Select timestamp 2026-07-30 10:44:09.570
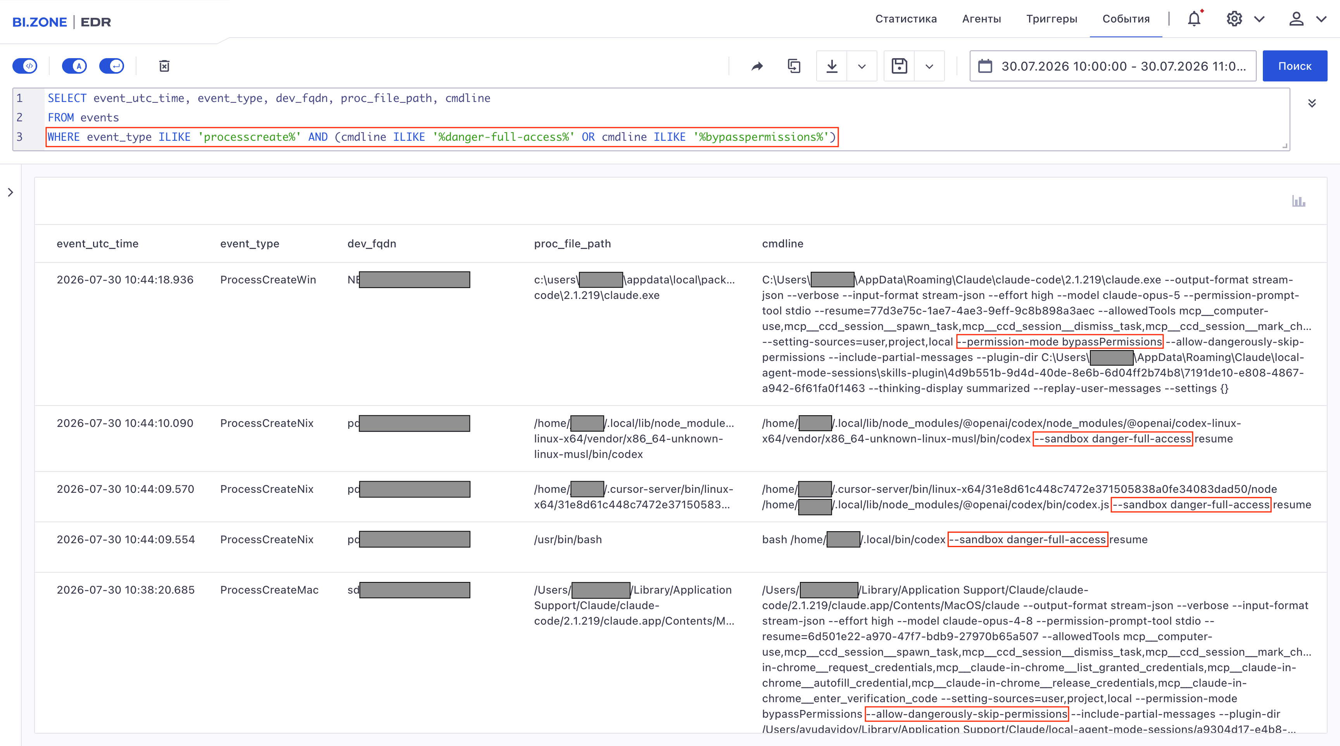Image resolution: width=1340 pixels, height=746 pixels. [x=125, y=490]
